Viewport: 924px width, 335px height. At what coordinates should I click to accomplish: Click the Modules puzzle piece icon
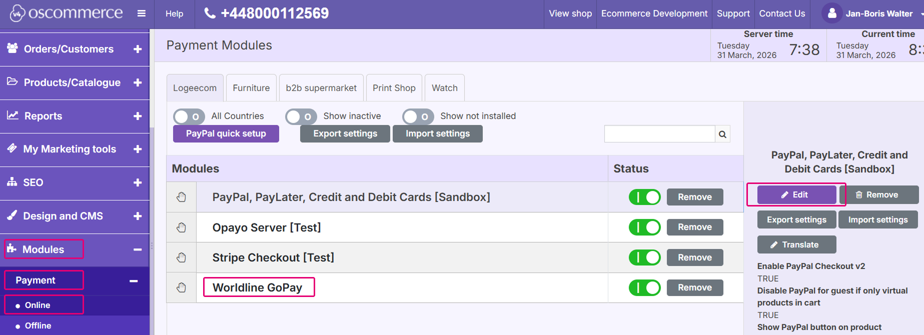tap(11, 248)
